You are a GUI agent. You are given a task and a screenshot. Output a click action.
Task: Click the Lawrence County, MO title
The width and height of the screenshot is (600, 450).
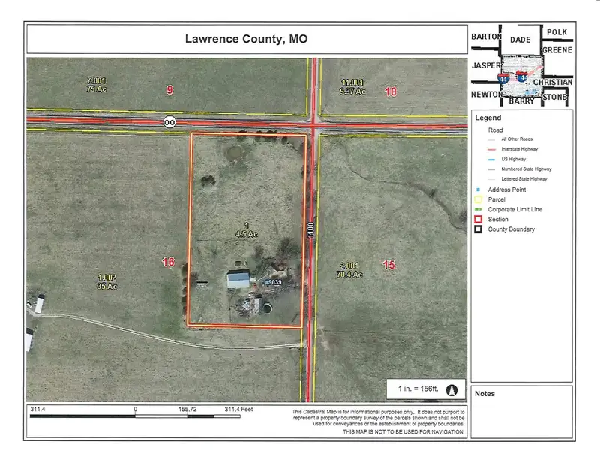[x=246, y=39]
